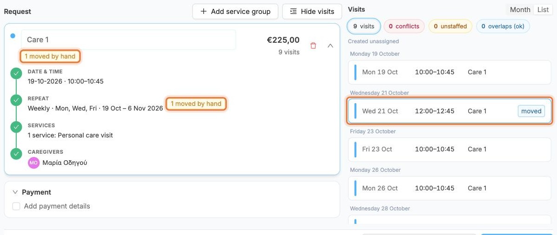
Task: Click the 1 moved by hand badge beside Repeat
Action: point(196,104)
